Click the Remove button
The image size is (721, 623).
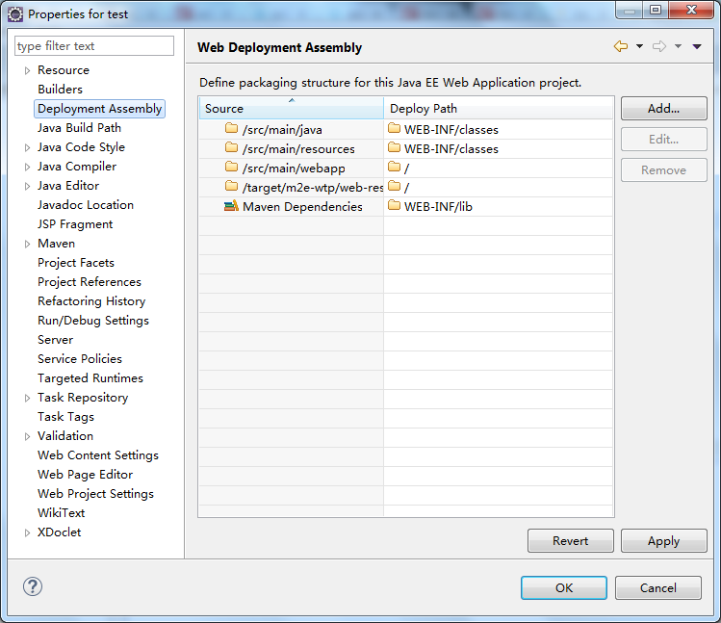coord(663,170)
